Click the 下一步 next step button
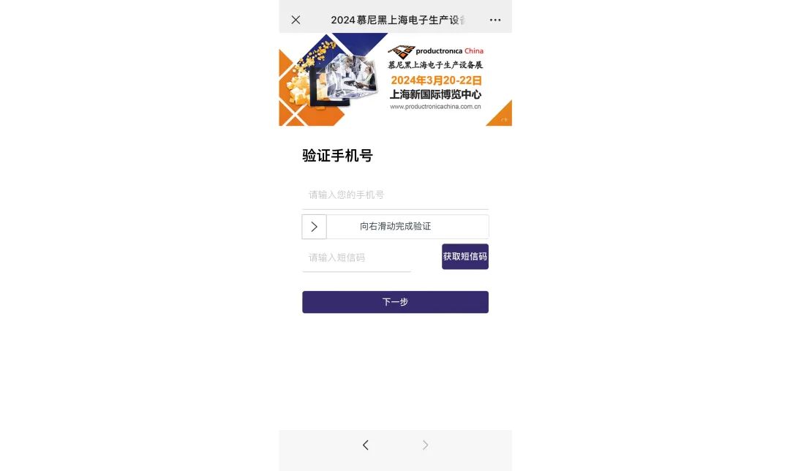 pyautogui.click(x=396, y=302)
